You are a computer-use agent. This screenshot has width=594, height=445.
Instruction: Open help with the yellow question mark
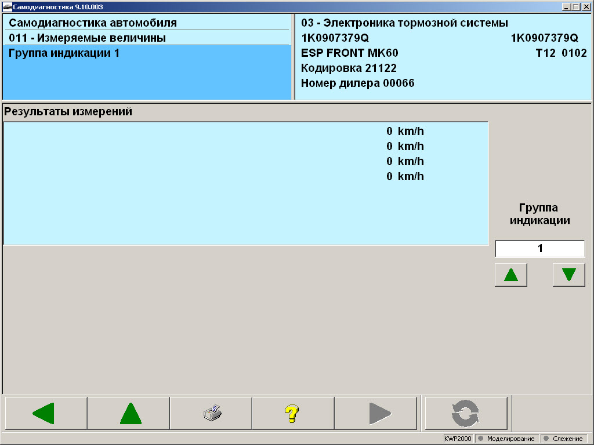pyautogui.click(x=292, y=413)
